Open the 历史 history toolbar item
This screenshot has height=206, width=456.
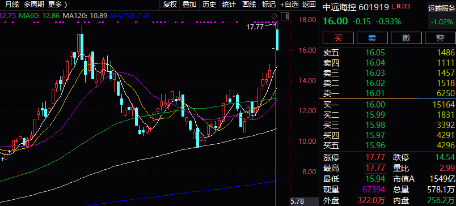[209, 5]
